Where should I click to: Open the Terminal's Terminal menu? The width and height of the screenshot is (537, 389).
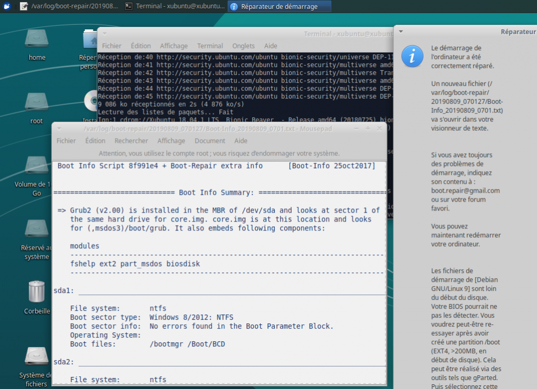(x=210, y=46)
